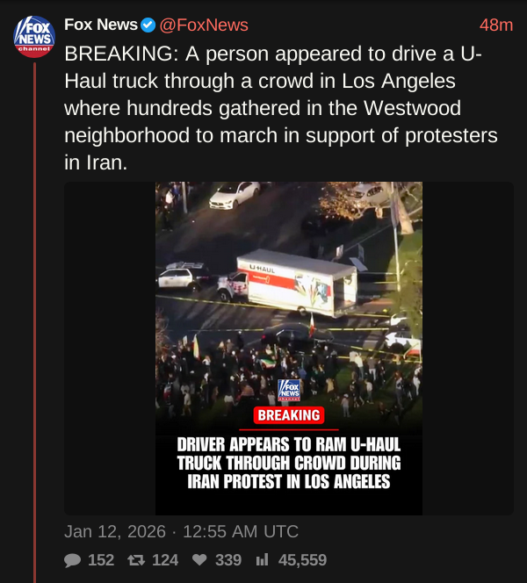Click the 152 replies count

click(x=101, y=560)
